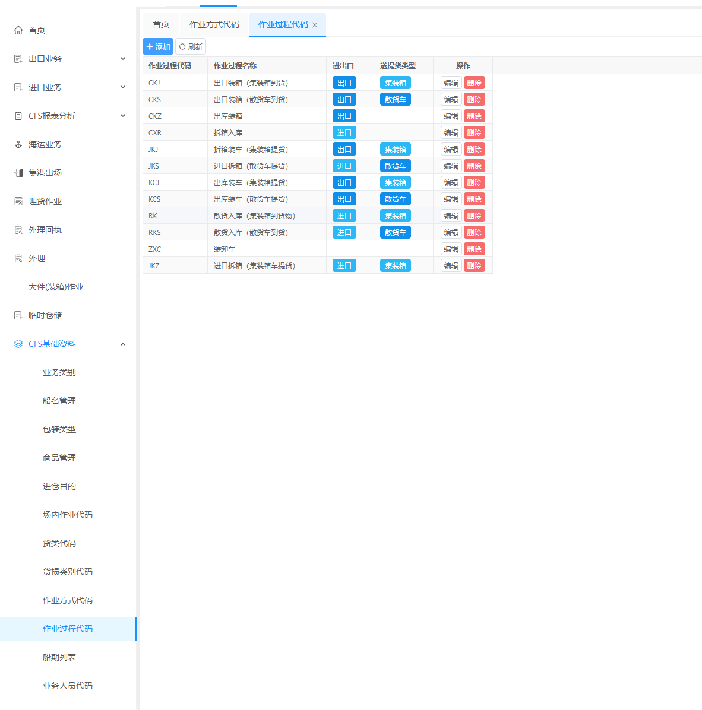
Task: Click the 集装箱 tag in JKZ row
Action: tap(395, 266)
